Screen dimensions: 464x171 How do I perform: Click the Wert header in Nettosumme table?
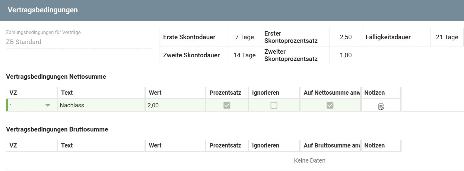175,93
